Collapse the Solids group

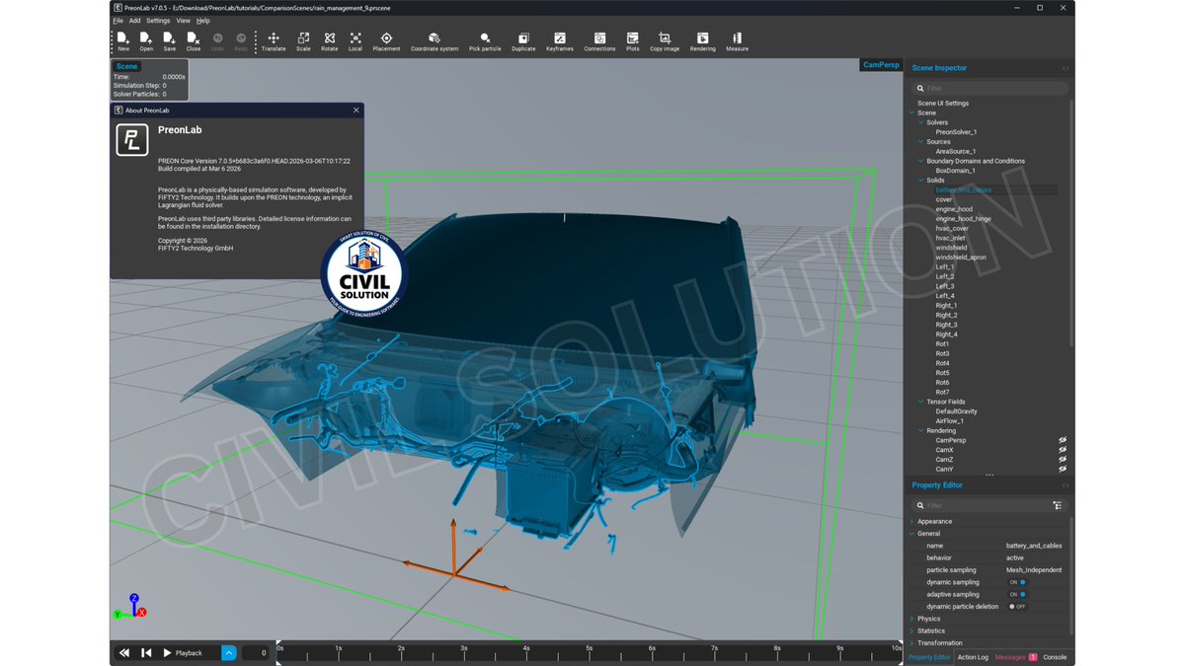pyautogui.click(x=920, y=181)
